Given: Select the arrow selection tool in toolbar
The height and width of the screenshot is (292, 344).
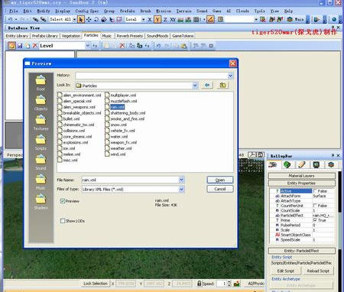Looking at the screenshot, I should pyautogui.click(x=81, y=19).
